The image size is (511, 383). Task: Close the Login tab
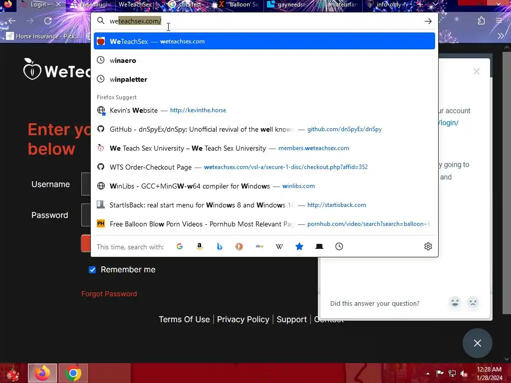tap(58, 4)
